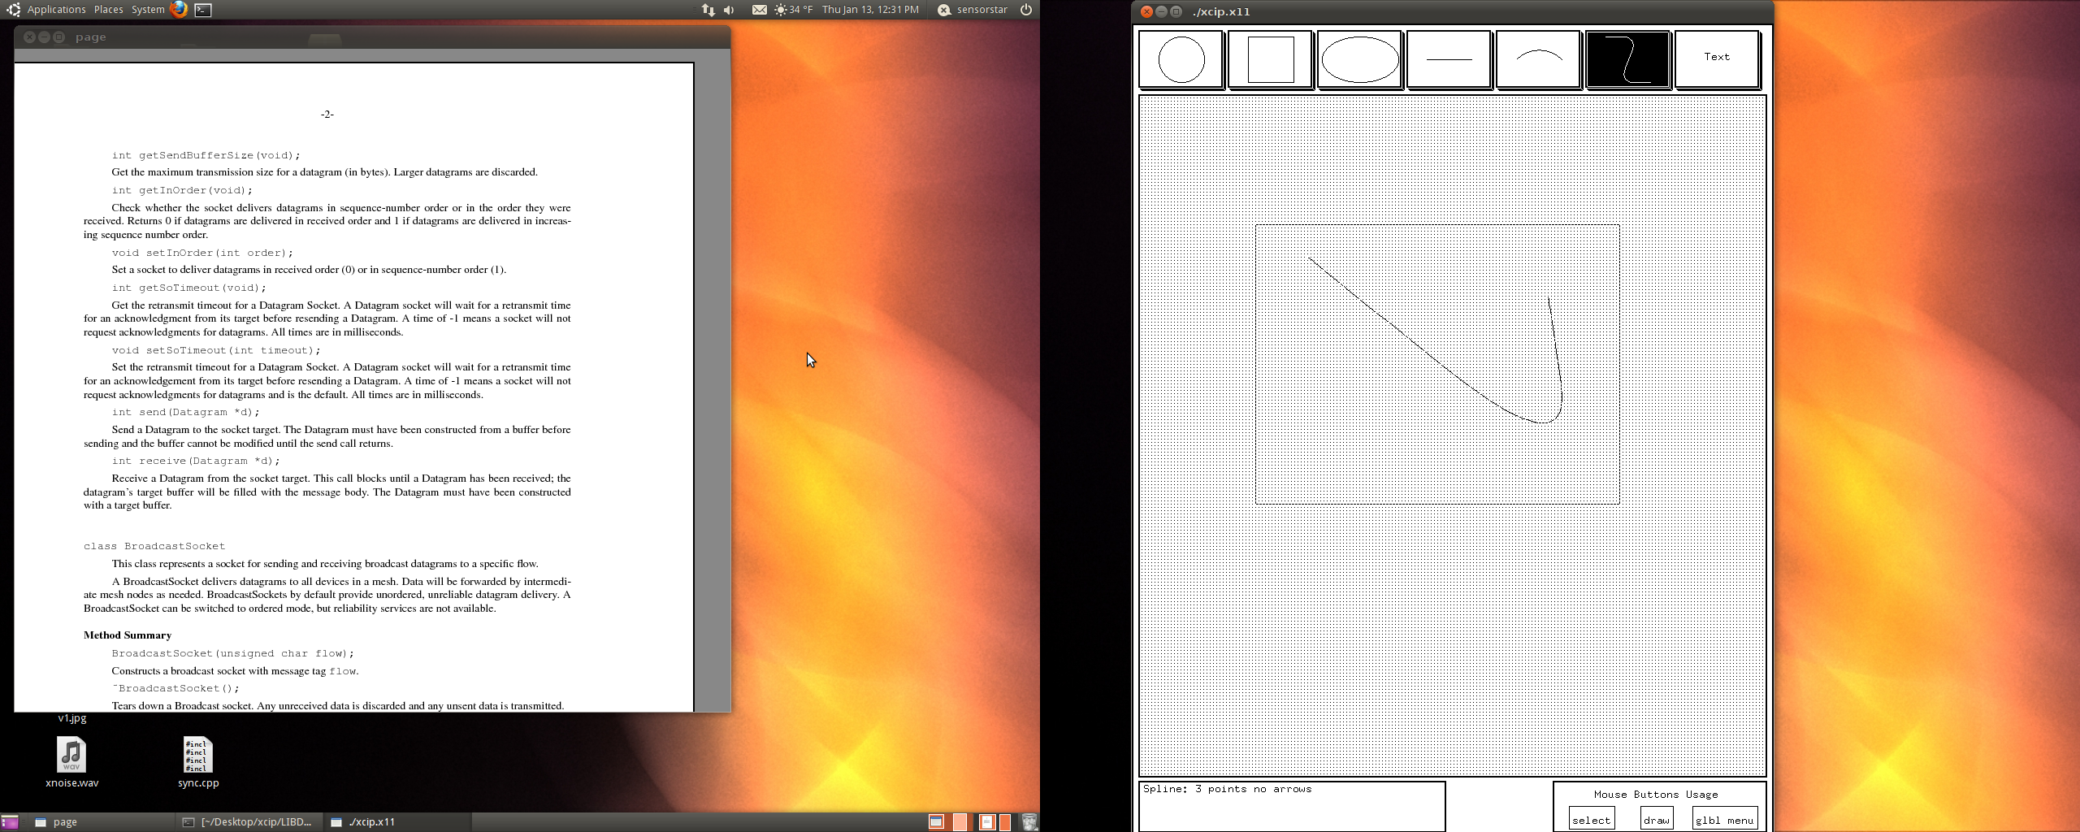Open the volume control indicator
Image resolution: width=2080 pixels, height=832 pixels.
(x=729, y=10)
